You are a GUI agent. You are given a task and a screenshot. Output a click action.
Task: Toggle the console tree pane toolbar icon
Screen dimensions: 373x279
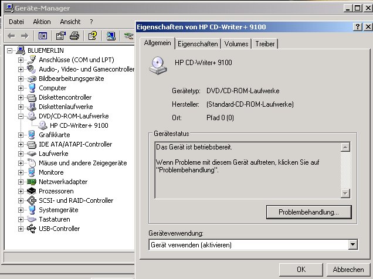[x=43, y=36]
